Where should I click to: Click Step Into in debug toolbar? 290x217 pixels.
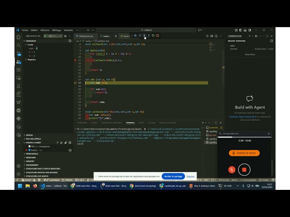click(x=144, y=36)
